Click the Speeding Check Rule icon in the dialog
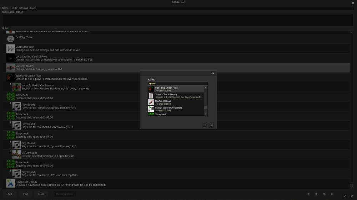The image size is (357, 200). (x=151, y=89)
